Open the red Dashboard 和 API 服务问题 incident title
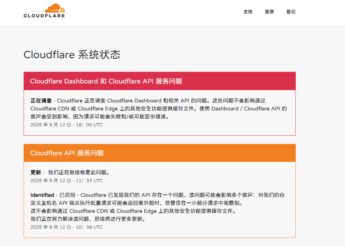The image size is (345, 246). pos(106,81)
